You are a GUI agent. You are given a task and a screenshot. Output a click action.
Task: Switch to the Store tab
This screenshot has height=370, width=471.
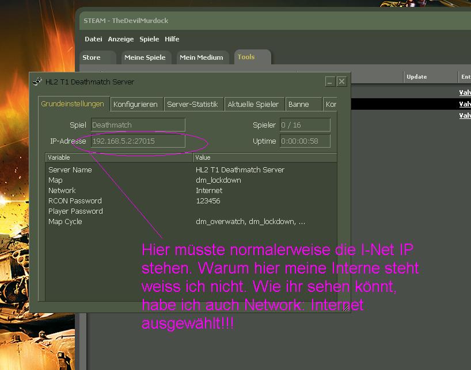[97, 57]
